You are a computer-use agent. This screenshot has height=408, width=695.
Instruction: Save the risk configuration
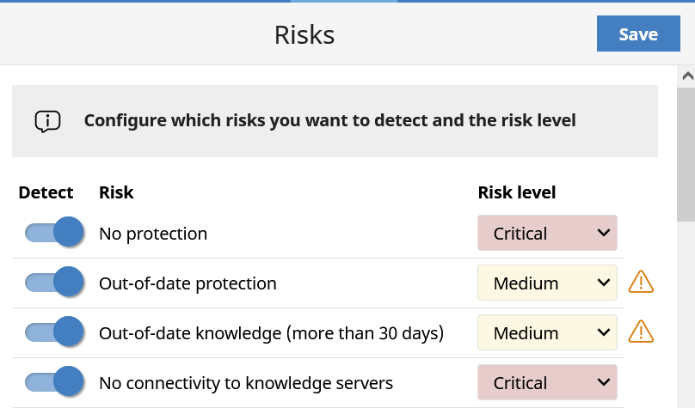pos(638,33)
